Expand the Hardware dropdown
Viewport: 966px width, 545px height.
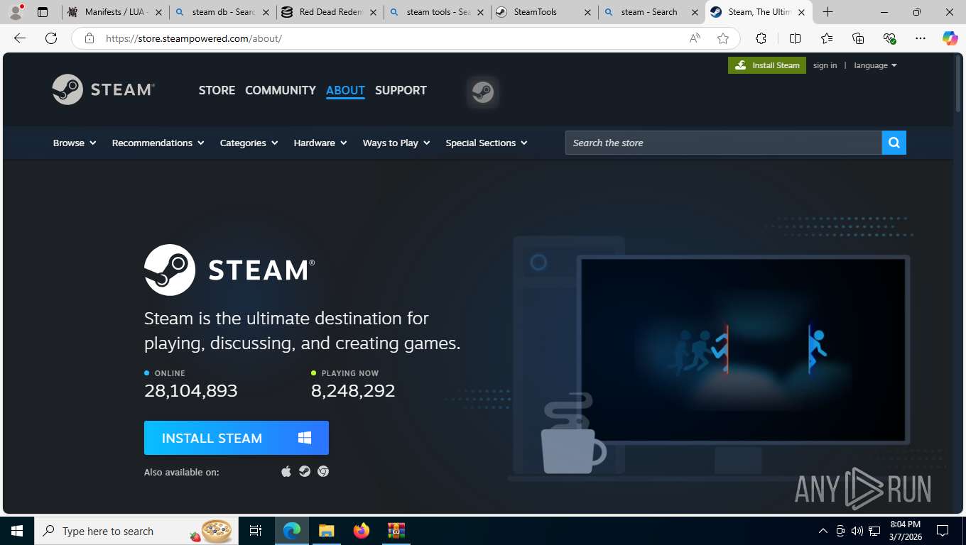click(x=320, y=143)
